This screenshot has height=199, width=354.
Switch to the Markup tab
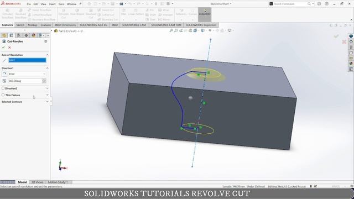click(33, 25)
